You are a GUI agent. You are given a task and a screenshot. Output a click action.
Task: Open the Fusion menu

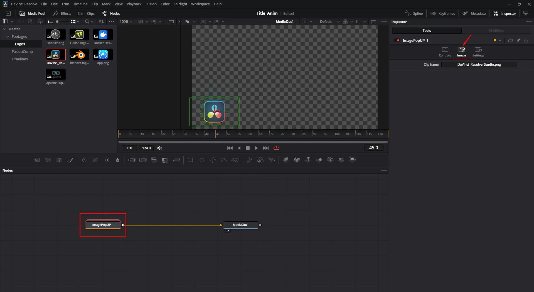click(151, 4)
